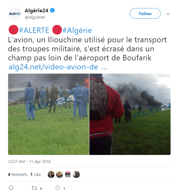View the right smoke photo

coord(130,114)
